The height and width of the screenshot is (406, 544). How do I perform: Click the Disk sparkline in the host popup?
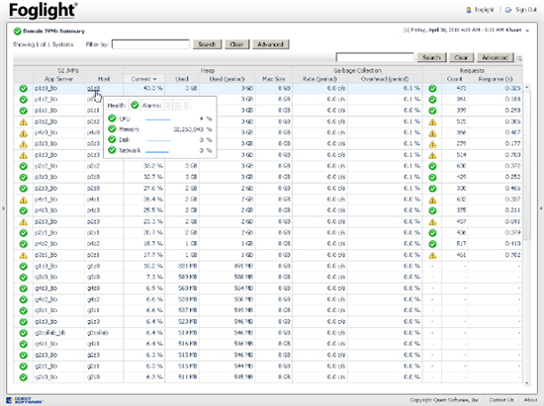[x=158, y=140]
